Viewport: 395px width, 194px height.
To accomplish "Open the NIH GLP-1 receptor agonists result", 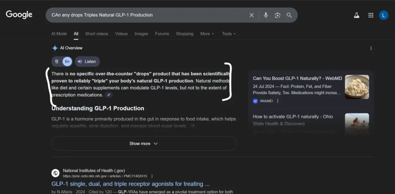I will 130,184.
